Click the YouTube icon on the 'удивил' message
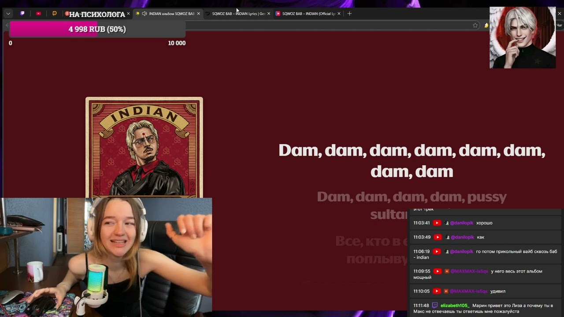This screenshot has width=564, height=317. point(437,291)
